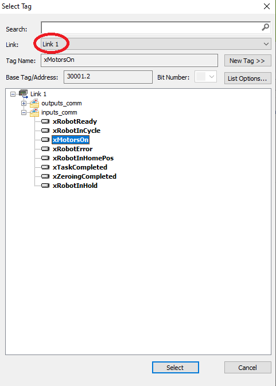Open the Bit Number dropdown

pos(211,77)
